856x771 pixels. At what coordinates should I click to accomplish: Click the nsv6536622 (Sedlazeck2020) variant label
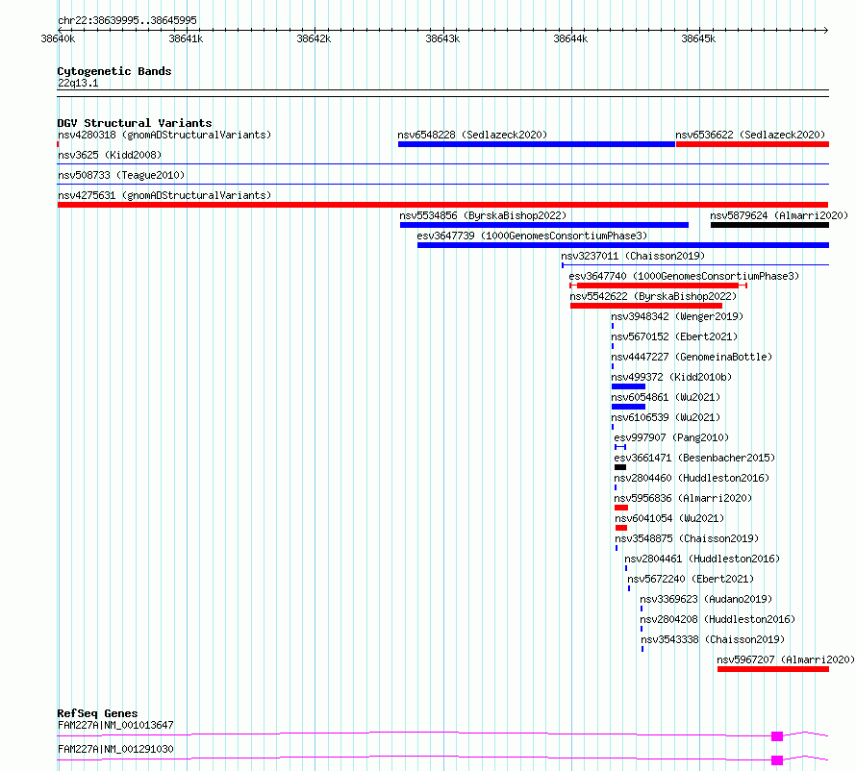pyautogui.click(x=750, y=135)
